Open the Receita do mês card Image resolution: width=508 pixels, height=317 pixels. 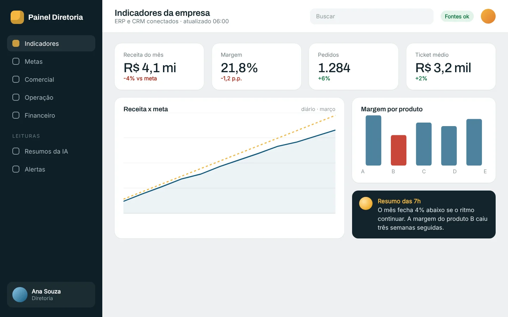pyautogui.click(x=159, y=67)
